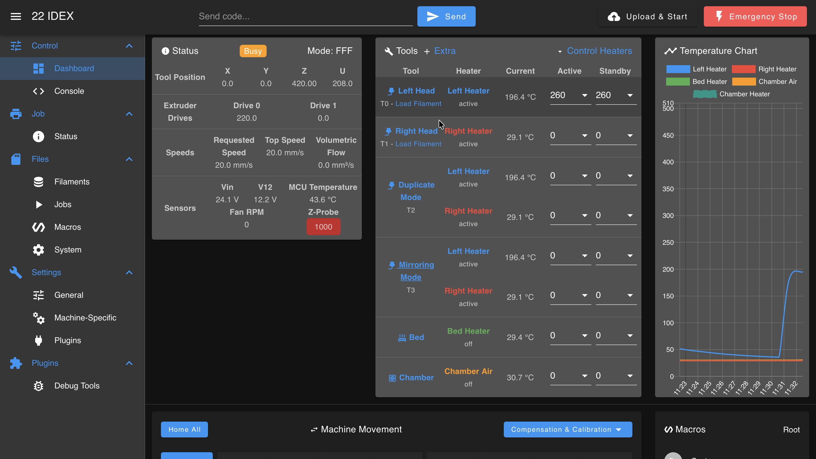Toggle Left Heater series in chart legend

click(x=696, y=69)
